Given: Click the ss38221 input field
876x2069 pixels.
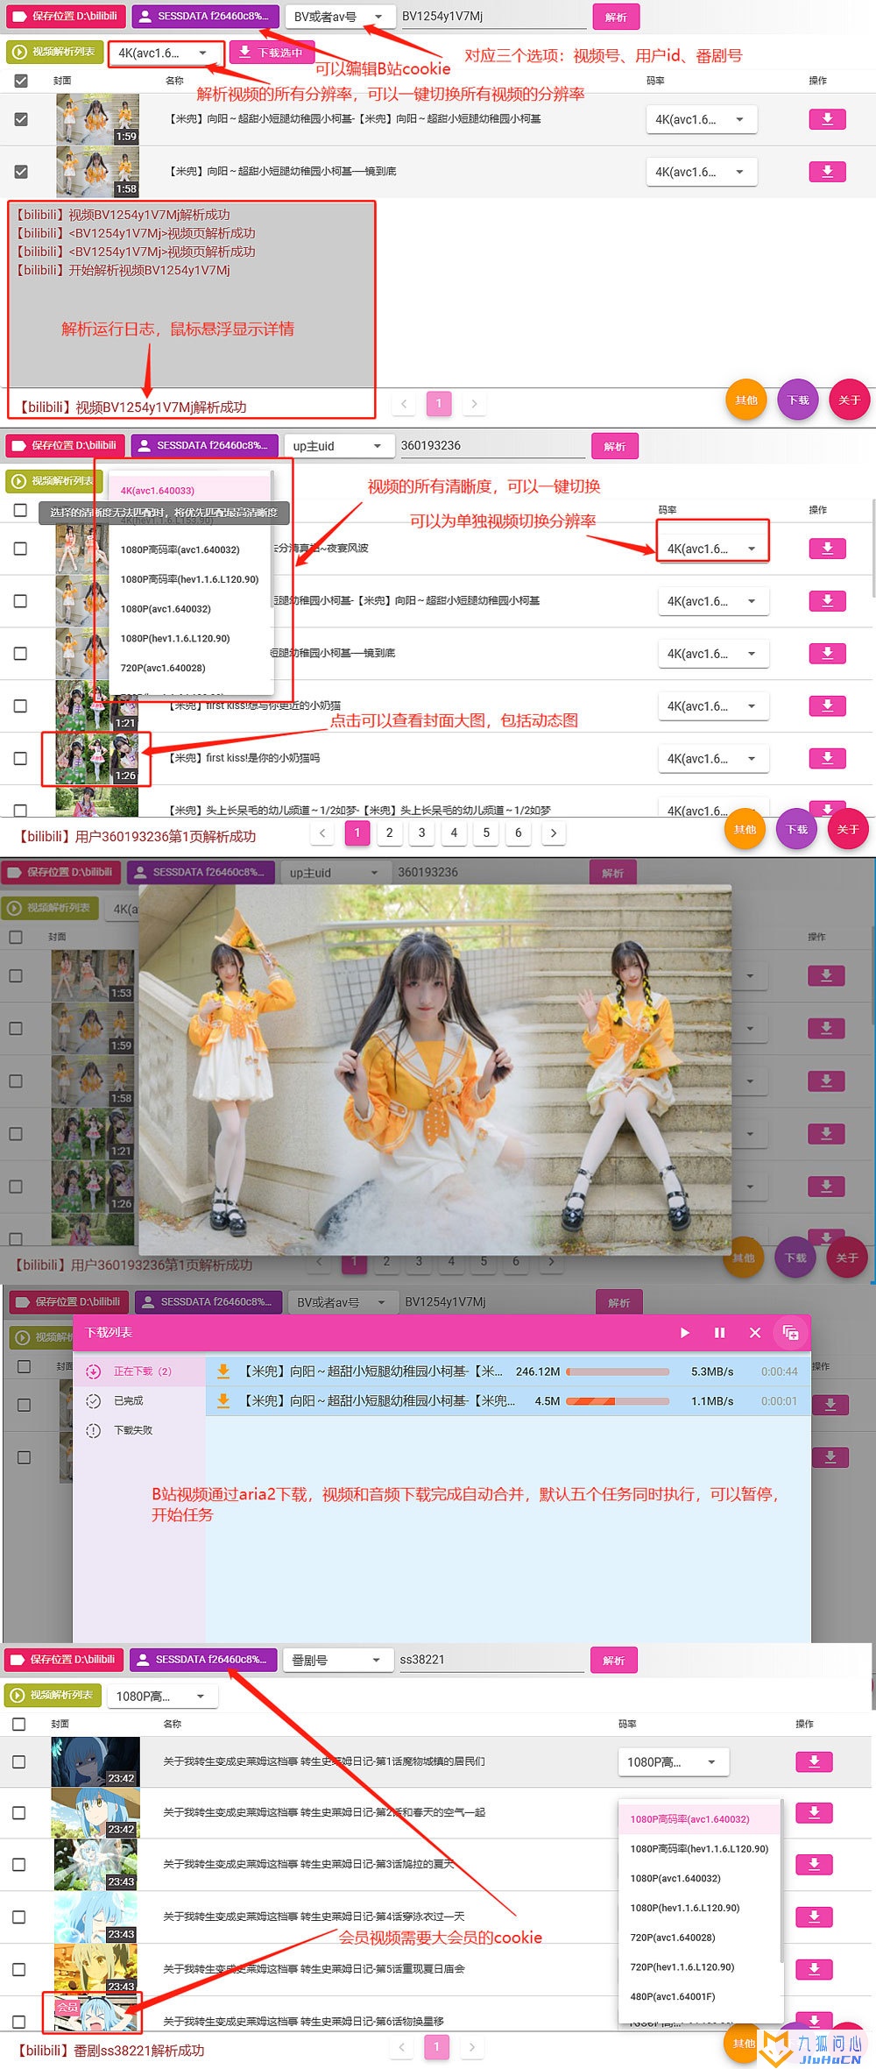Looking at the screenshot, I should tap(491, 1660).
